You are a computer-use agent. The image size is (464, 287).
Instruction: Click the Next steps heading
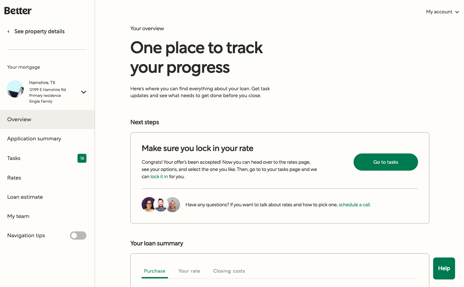(x=145, y=122)
